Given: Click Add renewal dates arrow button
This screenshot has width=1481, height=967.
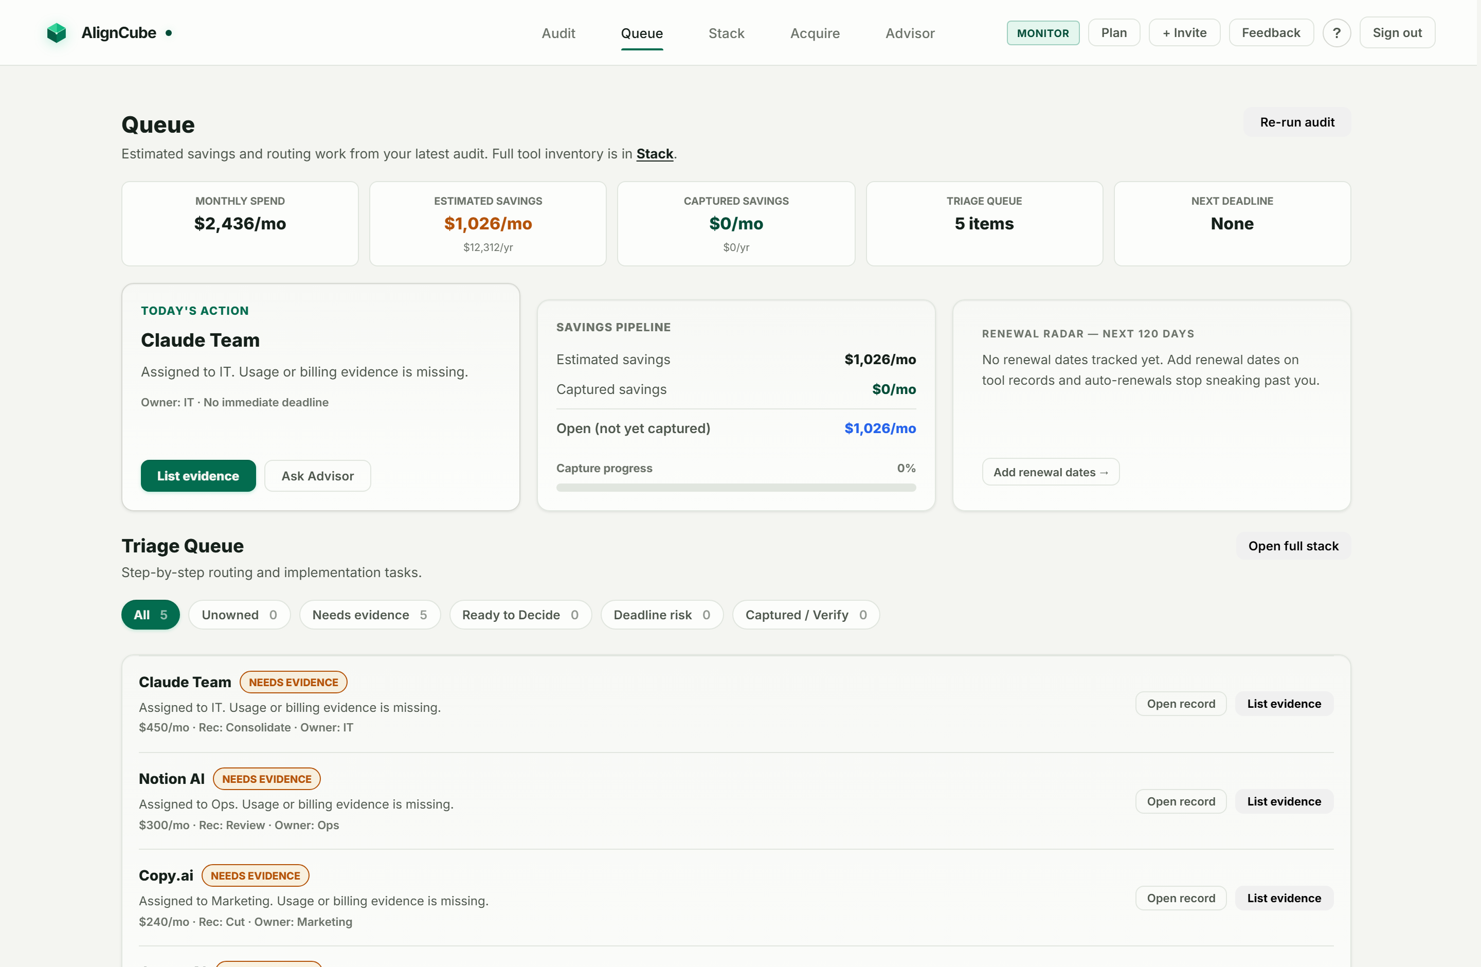Looking at the screenshot, I should (1051, 472).
